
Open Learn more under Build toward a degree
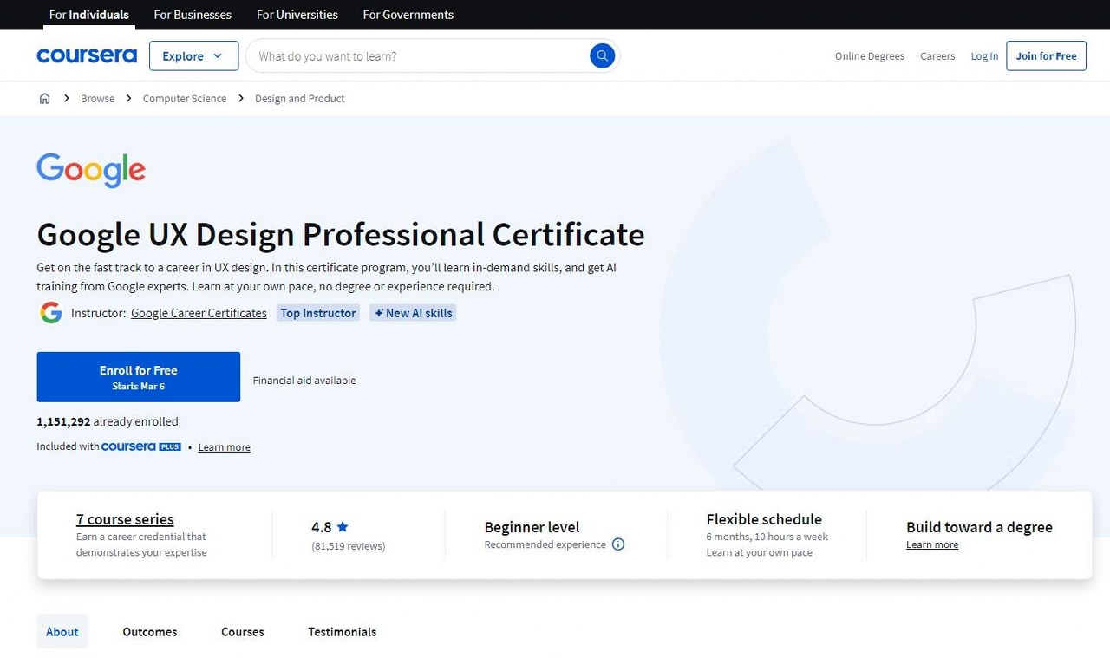click(x=932, y=544)
